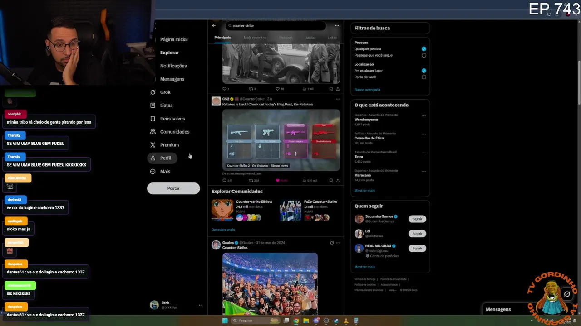Screen dimensions: 581x326
Task: Share the vintage car photo post
Action: click(338, 89)
